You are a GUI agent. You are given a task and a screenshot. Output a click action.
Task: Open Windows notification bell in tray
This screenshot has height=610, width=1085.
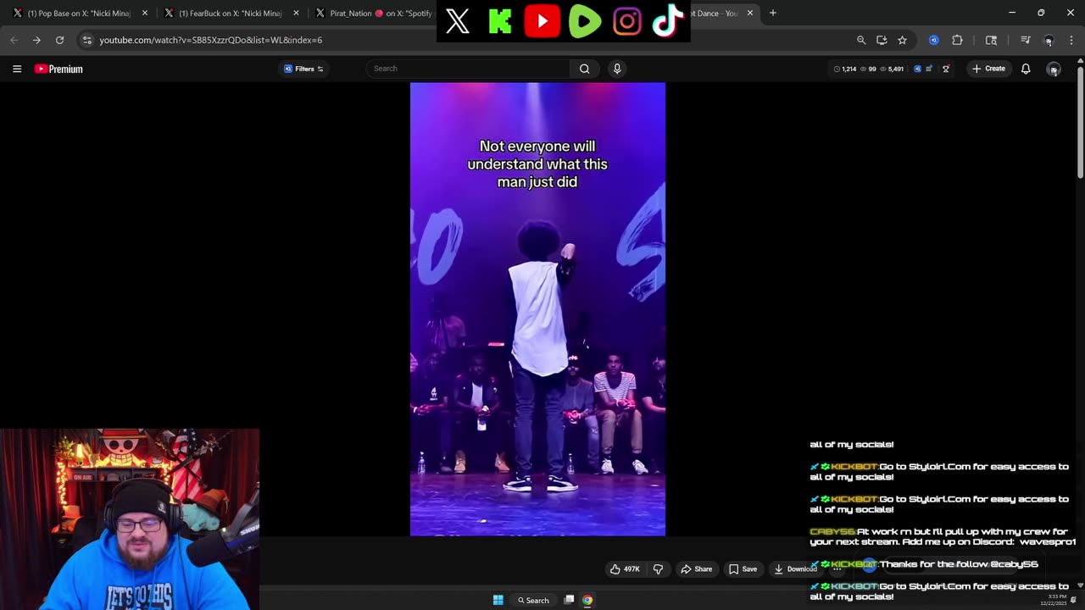click(x=1073, y=600)
